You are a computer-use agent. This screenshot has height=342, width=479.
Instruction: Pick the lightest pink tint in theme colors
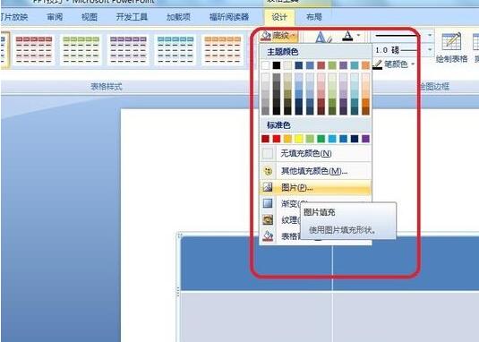321,77
